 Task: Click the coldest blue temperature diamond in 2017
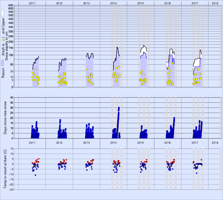pyautogui.click(x=197, y=173)
